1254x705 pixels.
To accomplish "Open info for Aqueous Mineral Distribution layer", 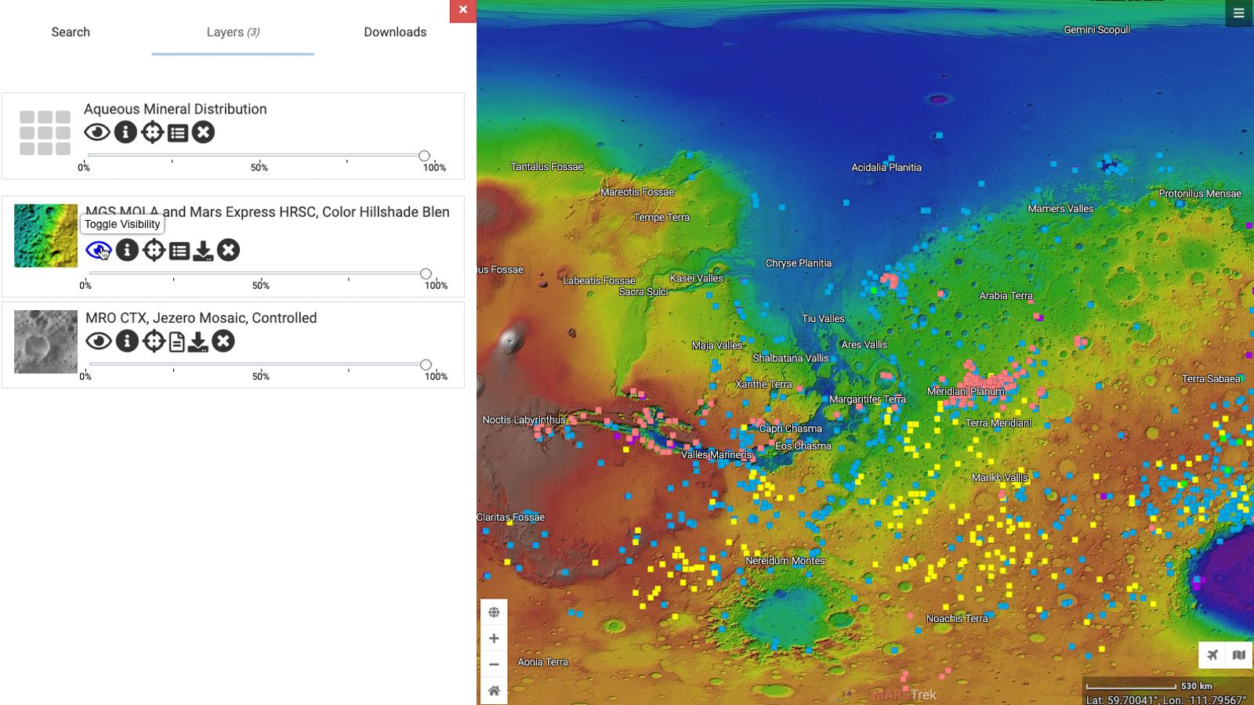I will coord(125,132).
